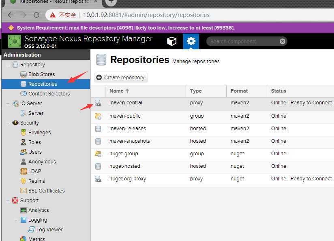Screen dimensions: 334x241
Task: Click the Roles person icon
Action: coord(23,142)
